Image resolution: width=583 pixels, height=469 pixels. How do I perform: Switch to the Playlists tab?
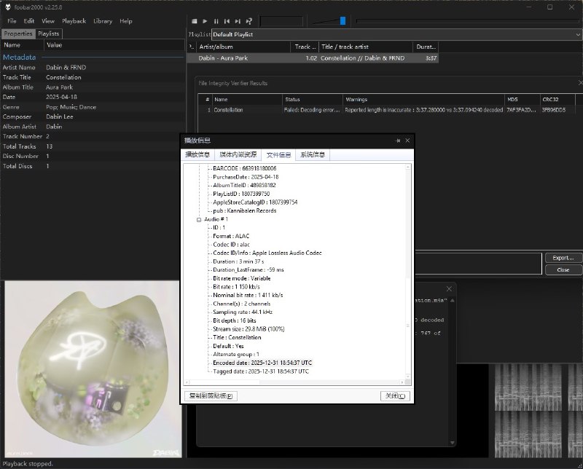49,33
